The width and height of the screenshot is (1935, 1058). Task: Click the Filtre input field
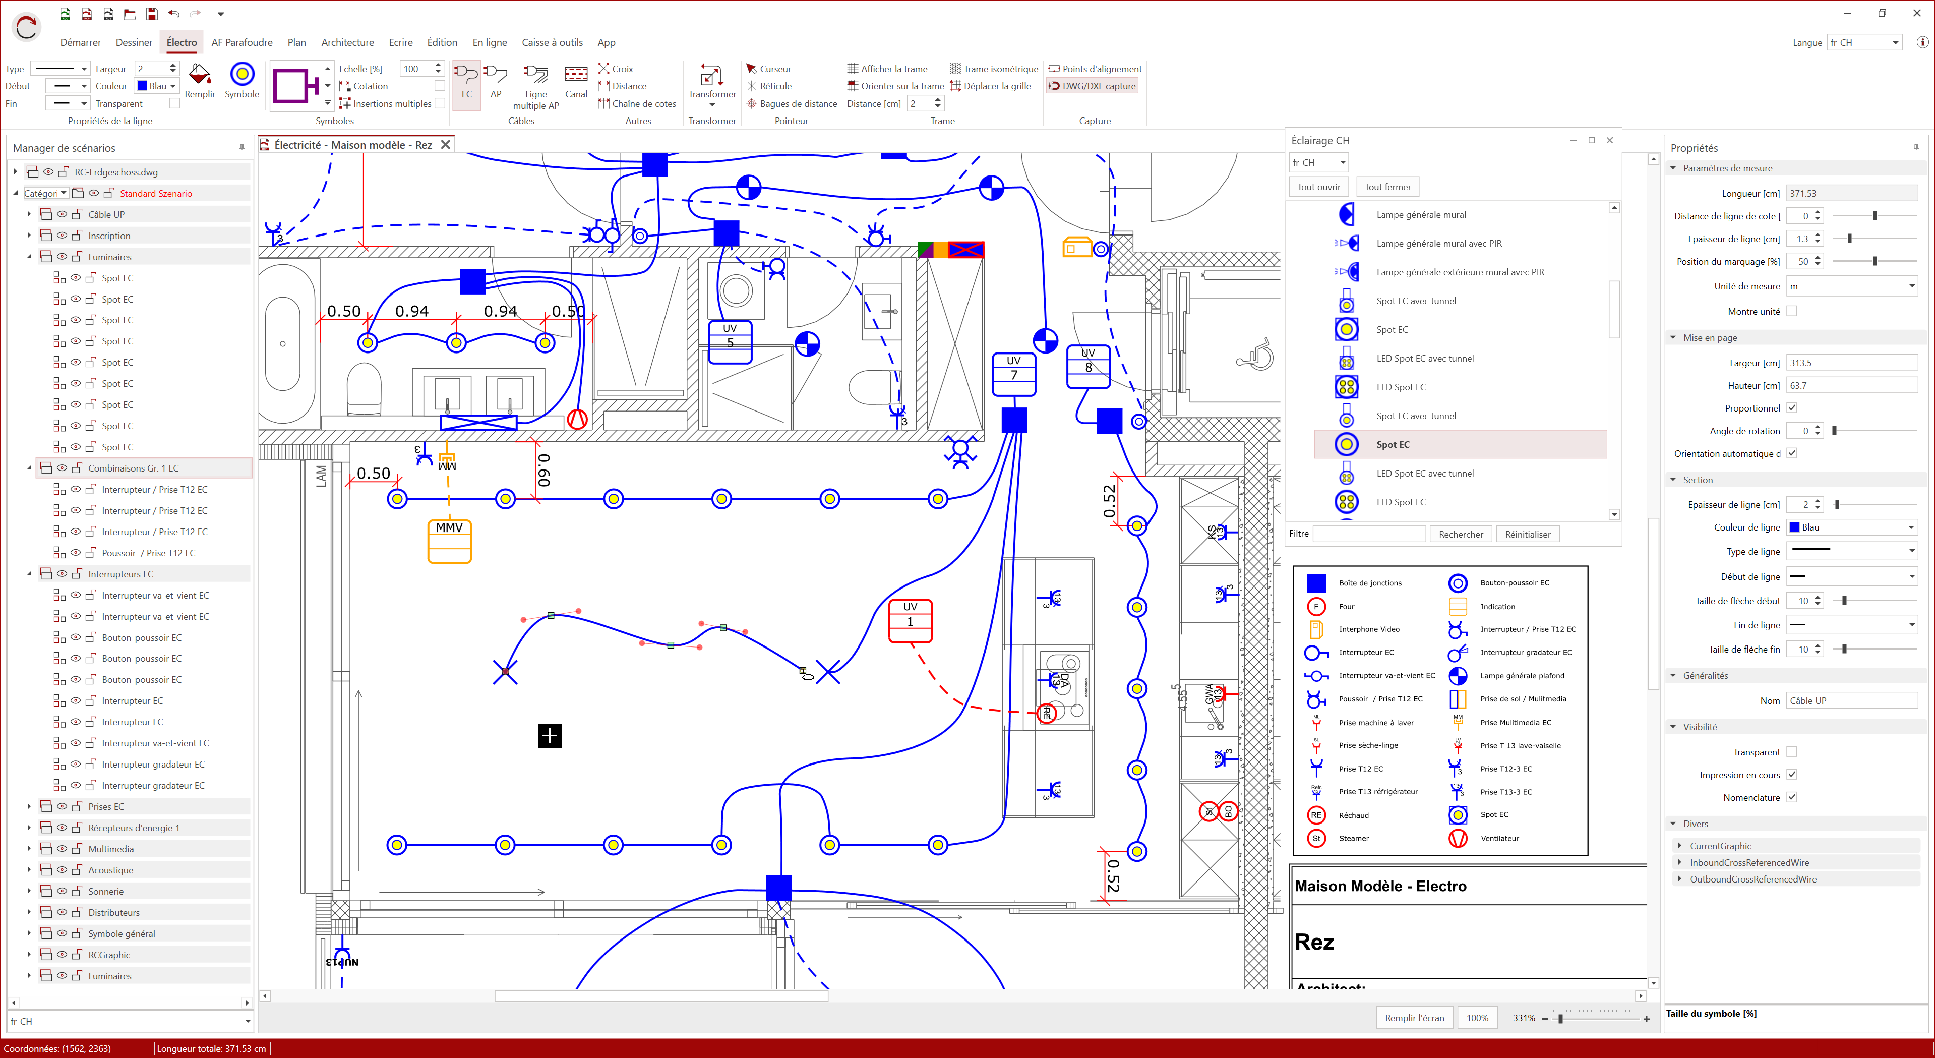(x=1369, y=534)
